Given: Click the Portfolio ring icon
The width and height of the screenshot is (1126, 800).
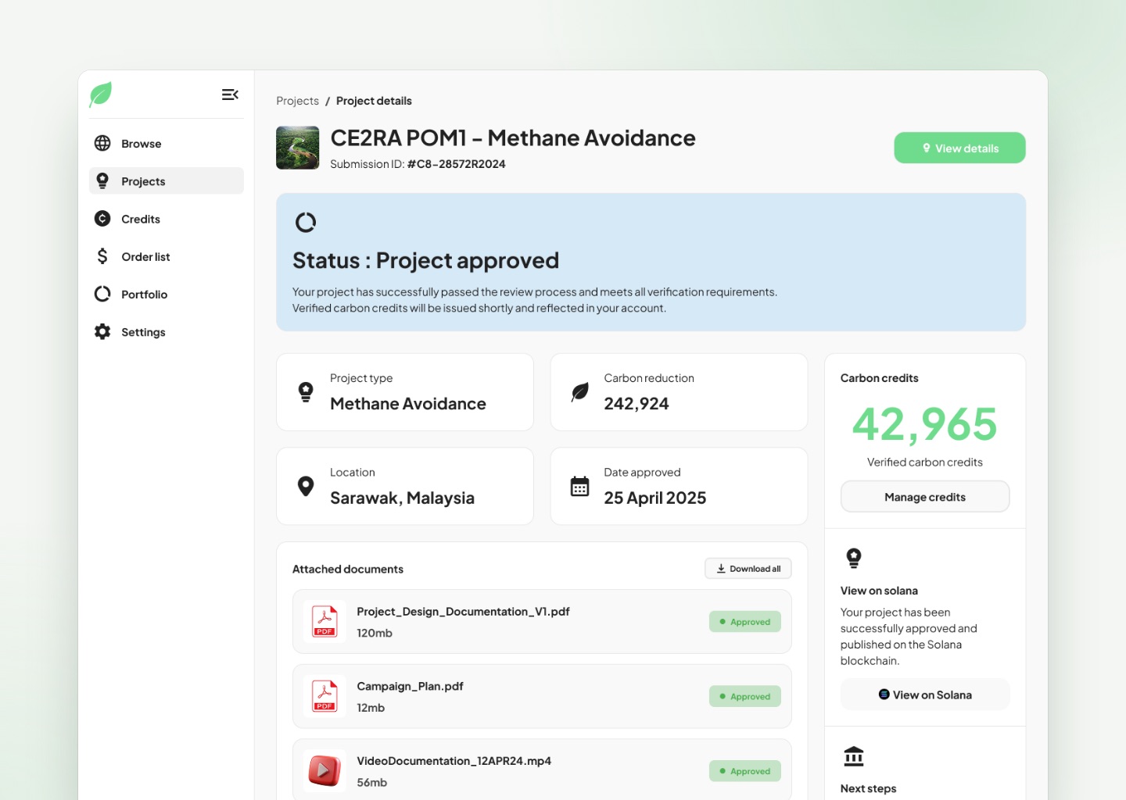Looking at the screenshot, I should 102,294.
